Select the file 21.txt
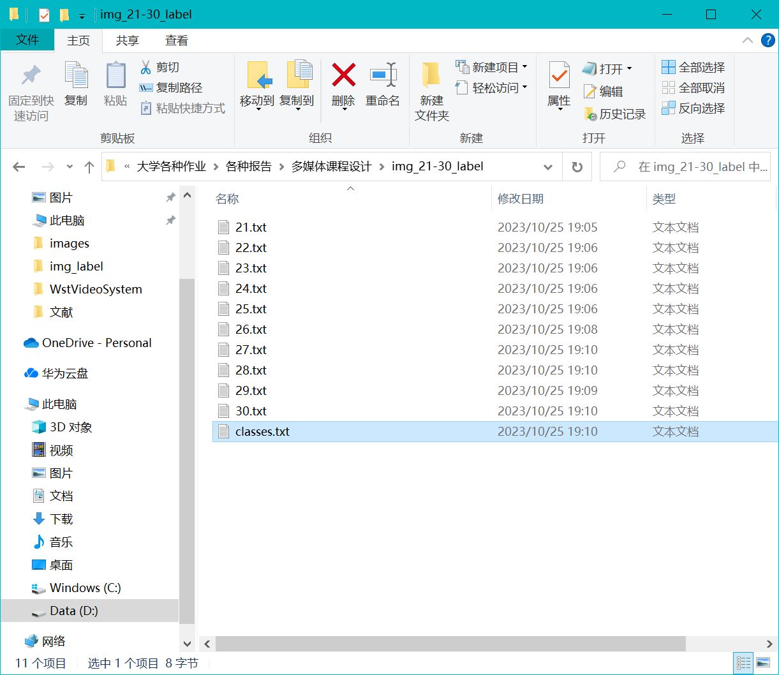 pyautogui.click(x=251, y=227)
